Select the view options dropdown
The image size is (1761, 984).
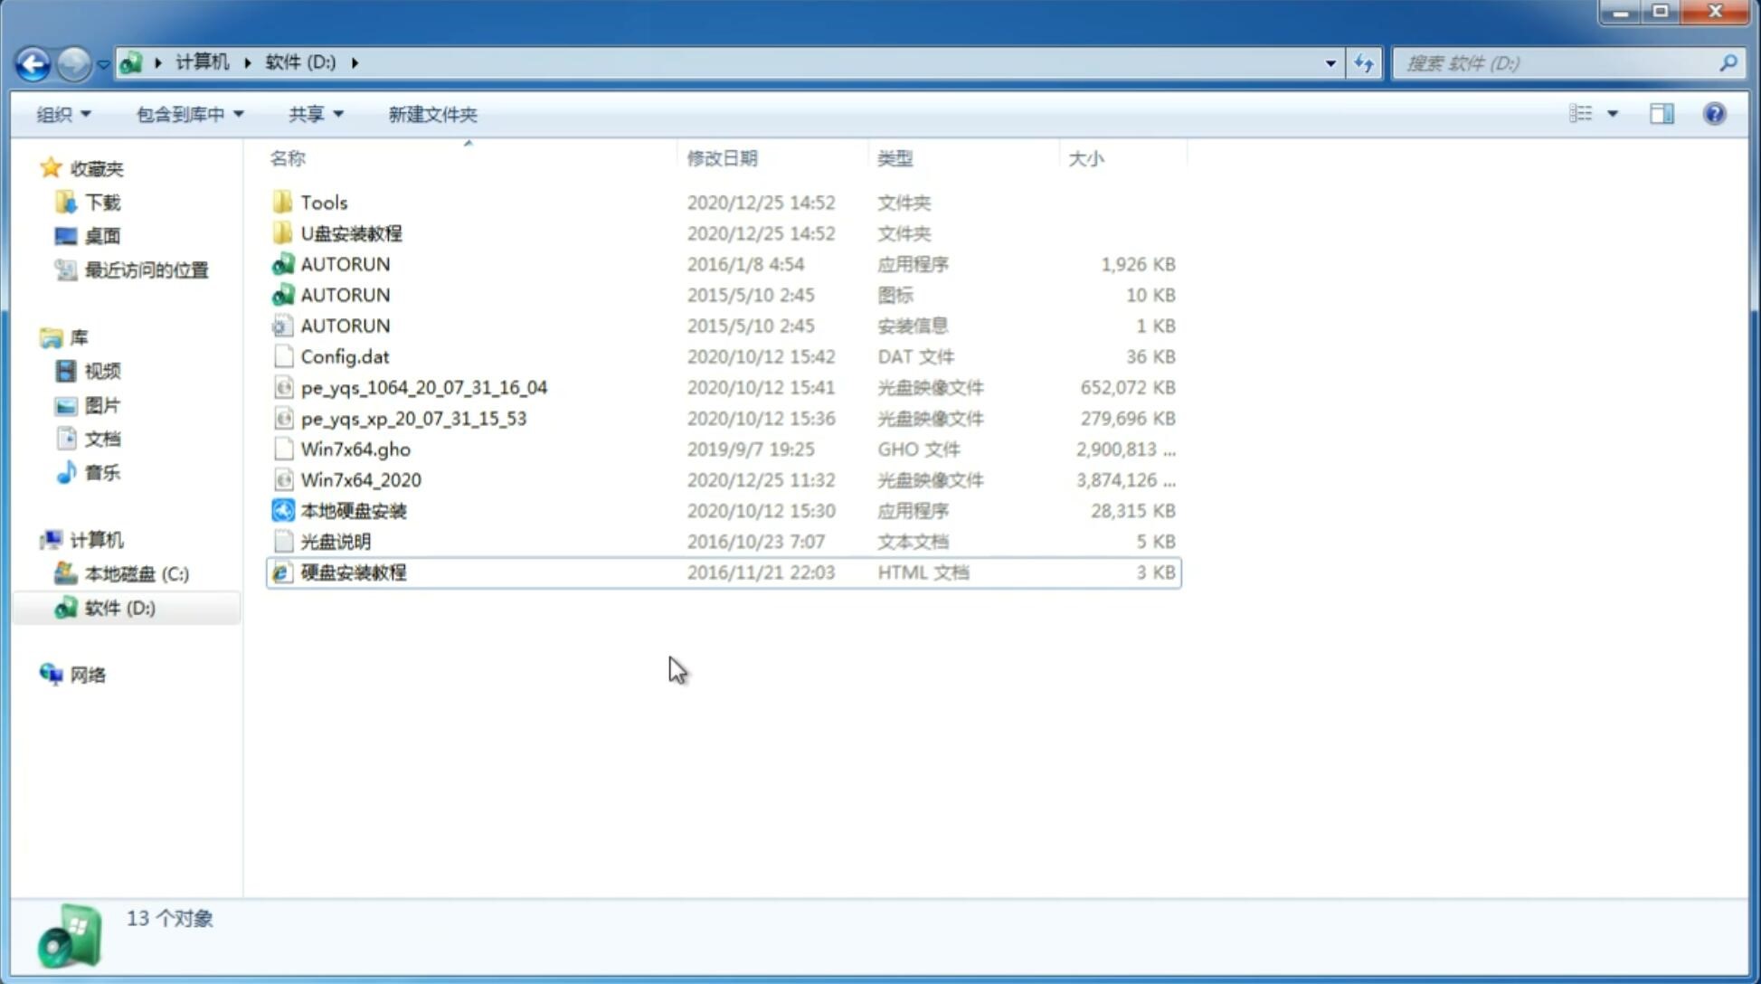[1609, 114]
